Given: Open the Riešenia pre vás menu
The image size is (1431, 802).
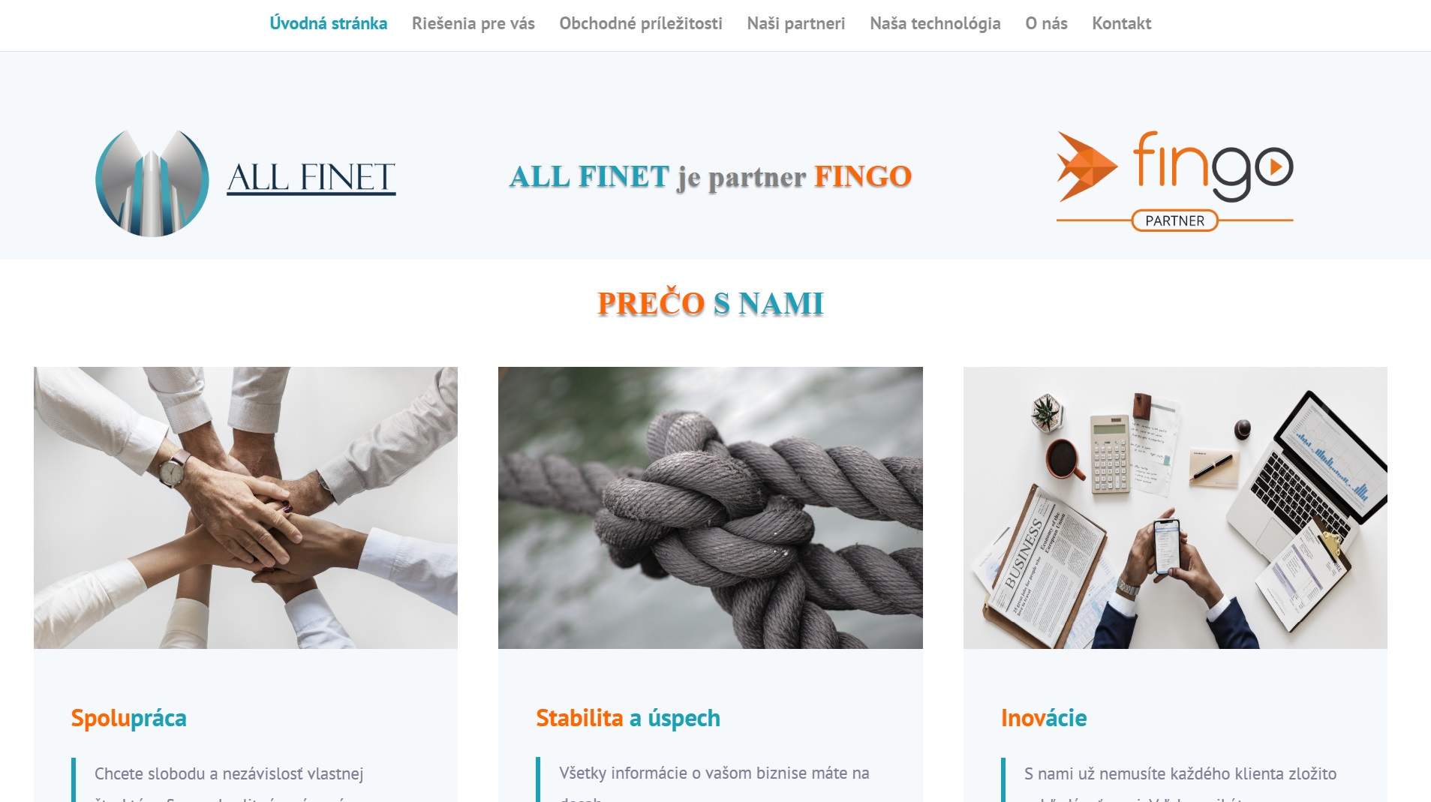Looking at the screenshot, I should [473, 23].
